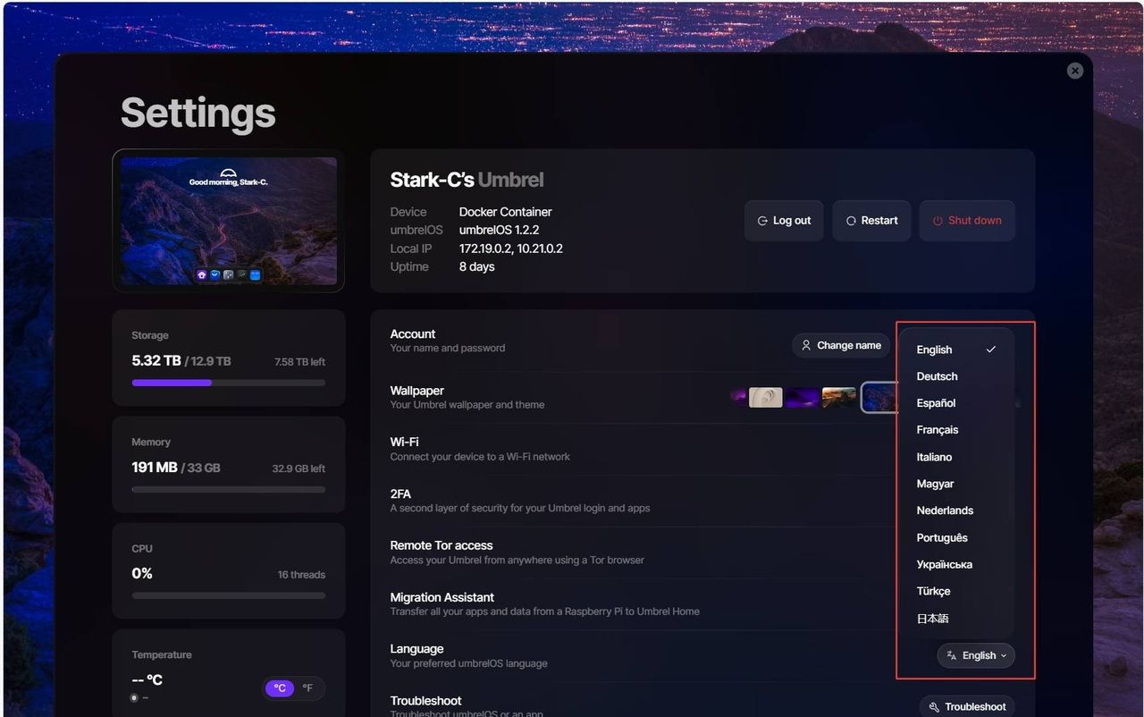Pick Nederlands in the language list

[955, 510]
